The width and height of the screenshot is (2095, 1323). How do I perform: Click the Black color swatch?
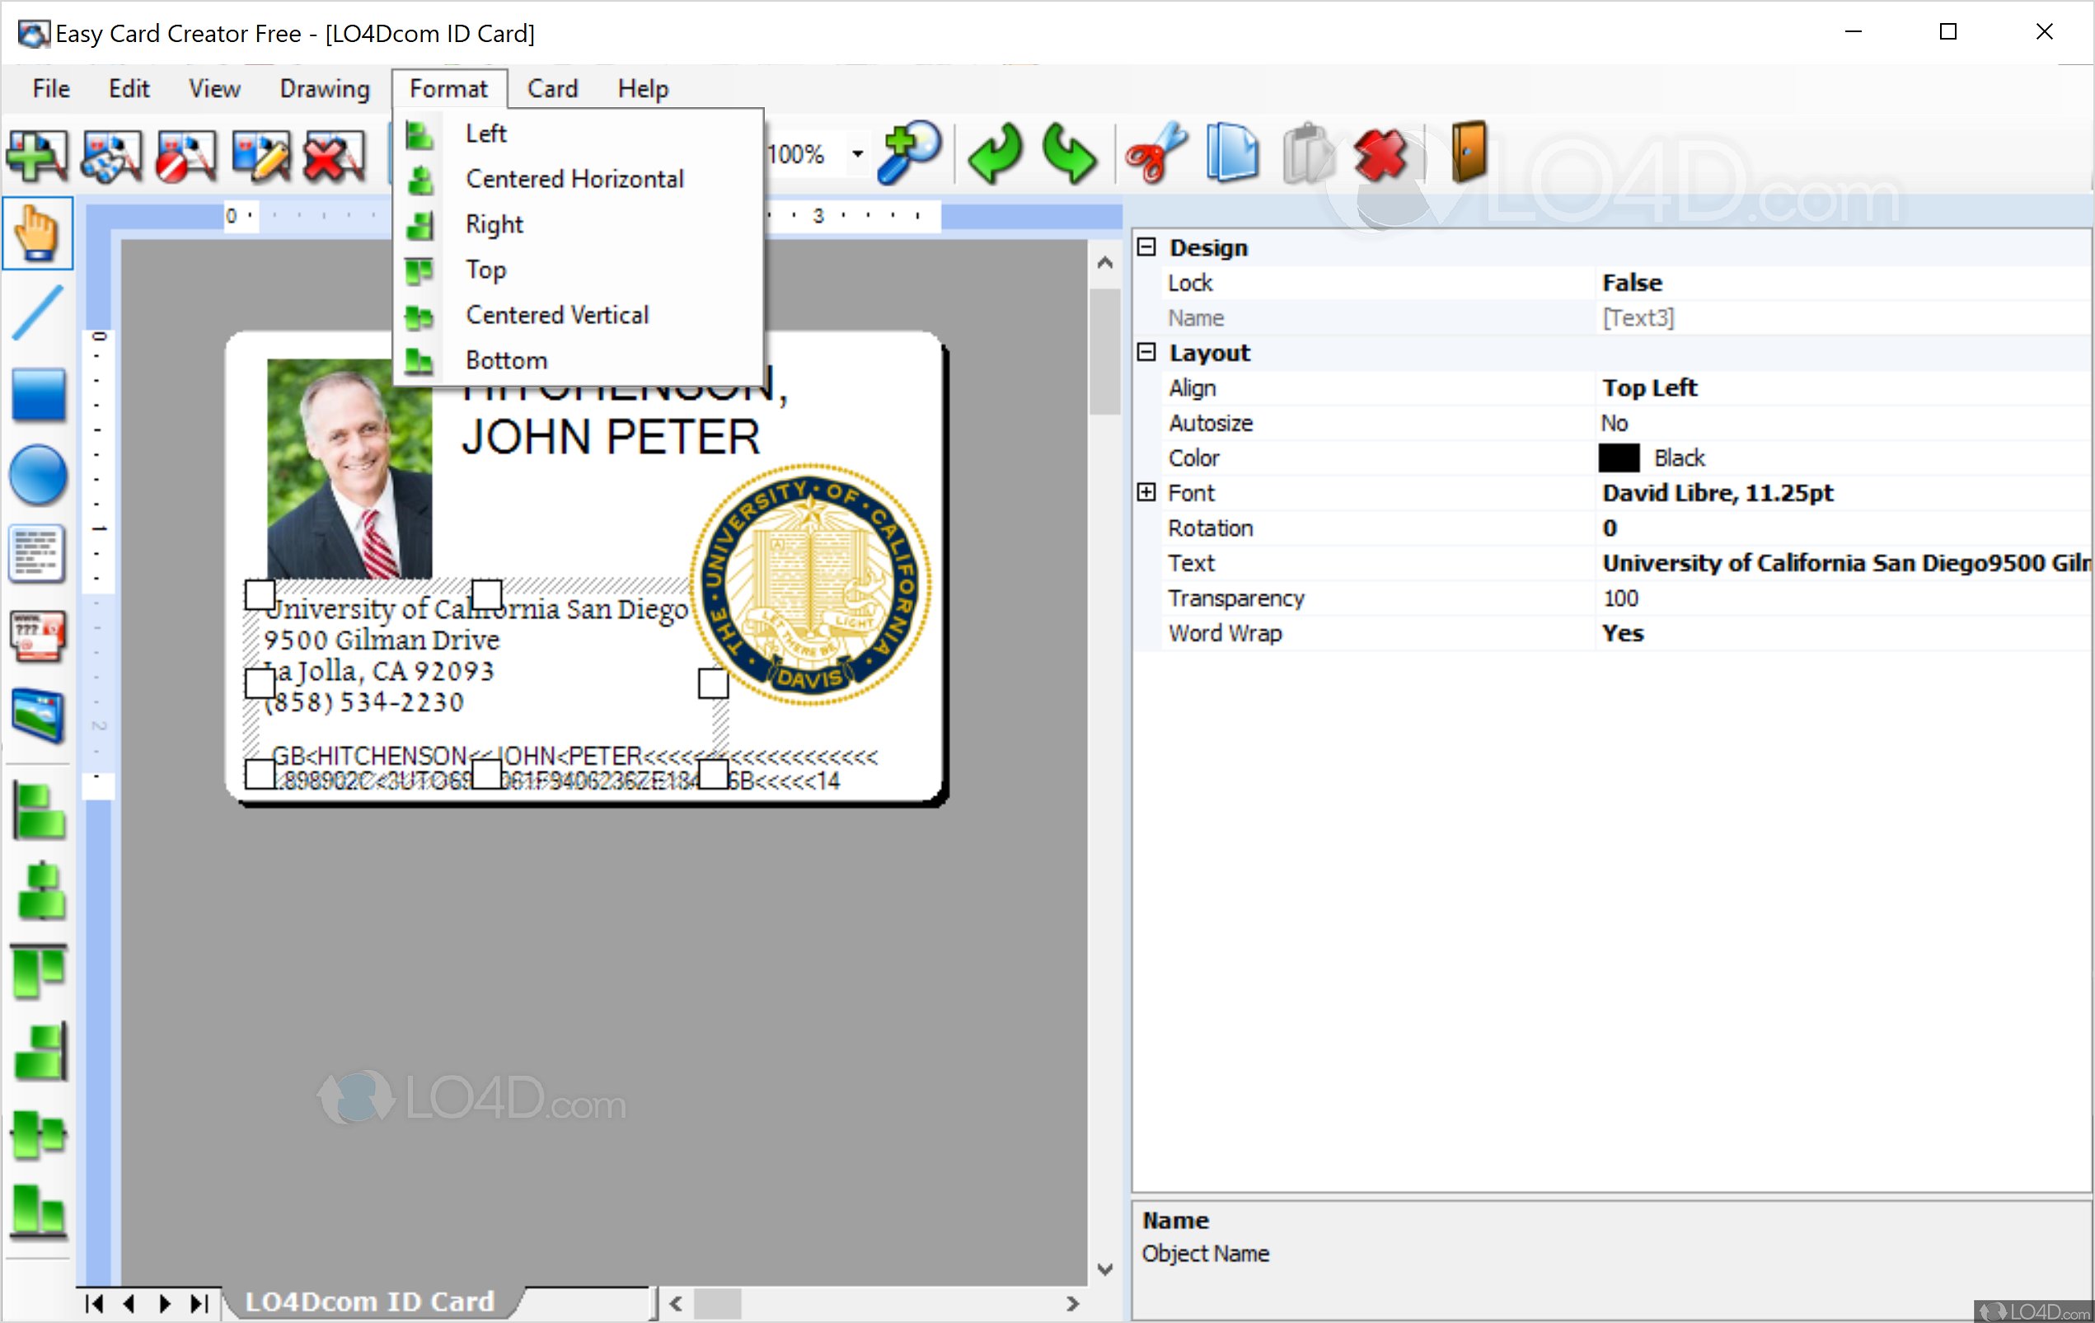pos(1619,457)
